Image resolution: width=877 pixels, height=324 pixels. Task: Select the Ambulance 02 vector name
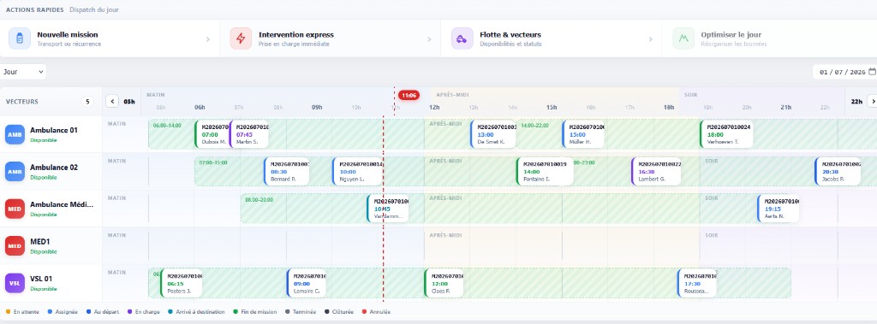(x=54, y=167)
